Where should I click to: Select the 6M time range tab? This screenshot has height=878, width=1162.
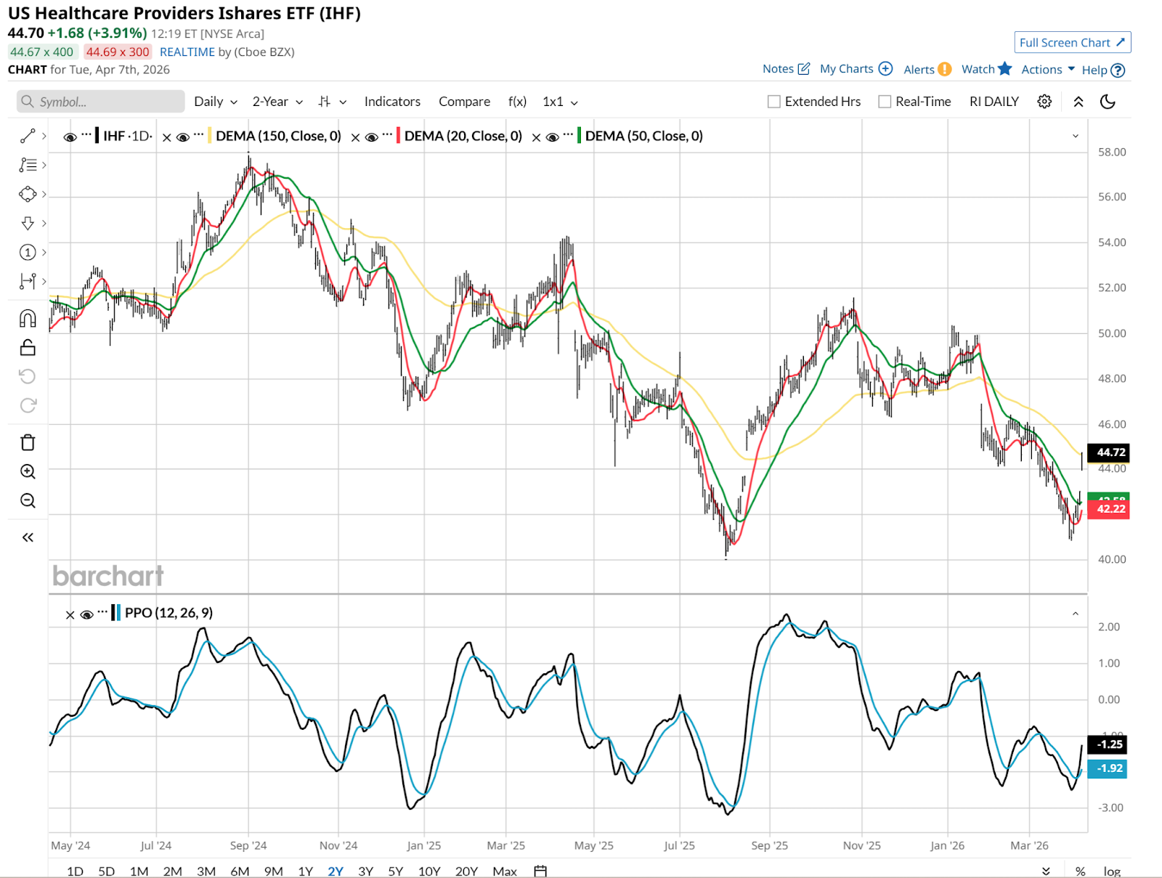[x=240, y=871]
